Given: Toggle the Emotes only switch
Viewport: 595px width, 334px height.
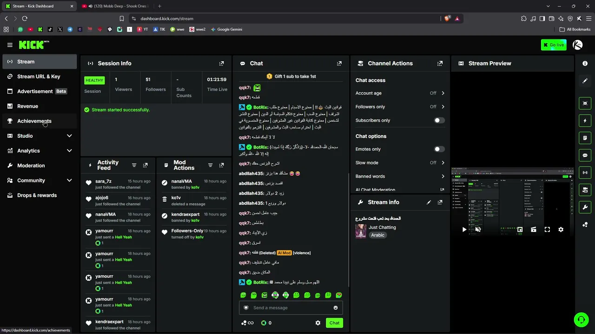Looking at the screenshot, I should point(439,149).
